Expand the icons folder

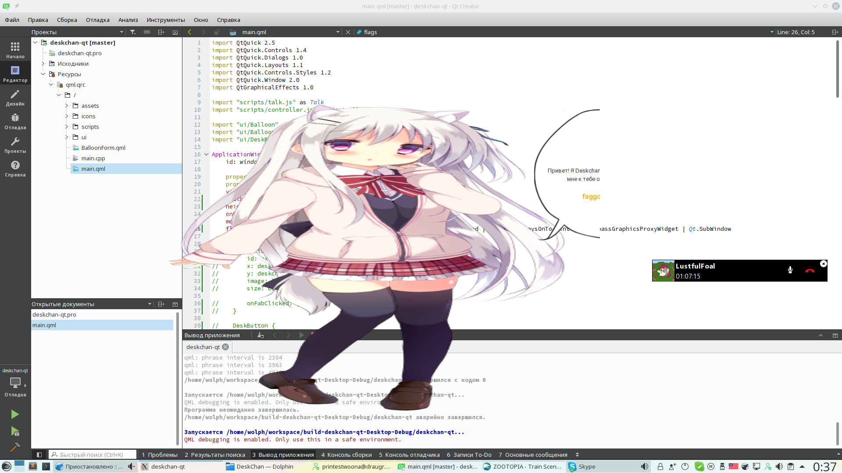(x=67, y=116)
